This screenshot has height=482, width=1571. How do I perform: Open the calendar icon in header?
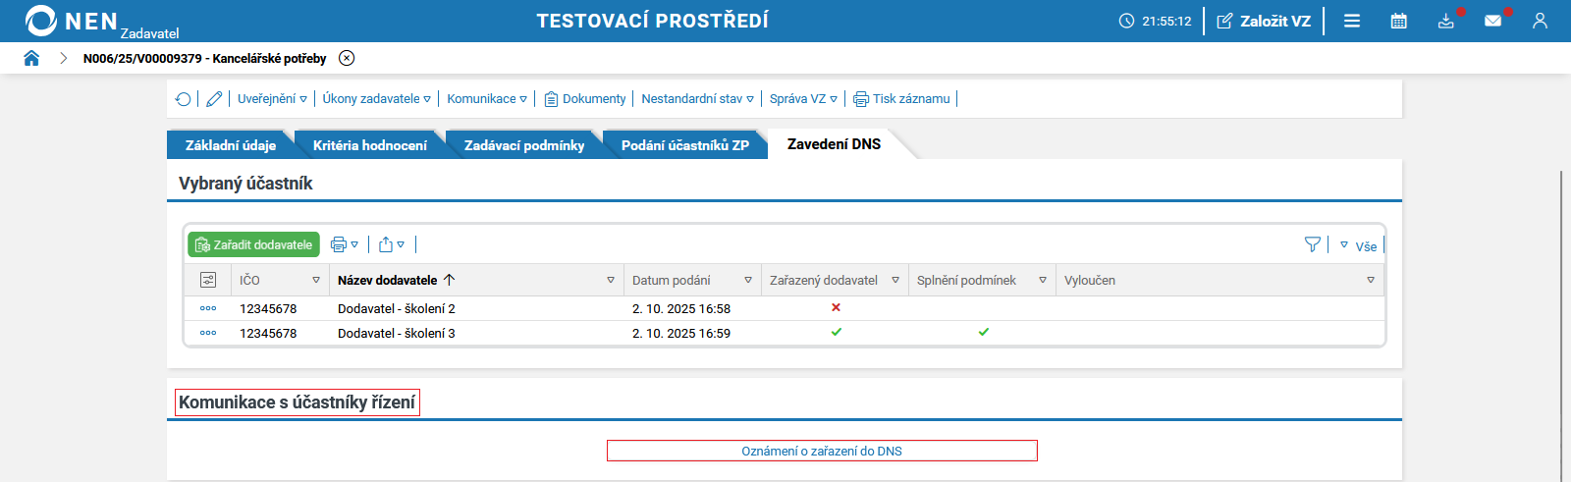click(x=1399, y=21)
